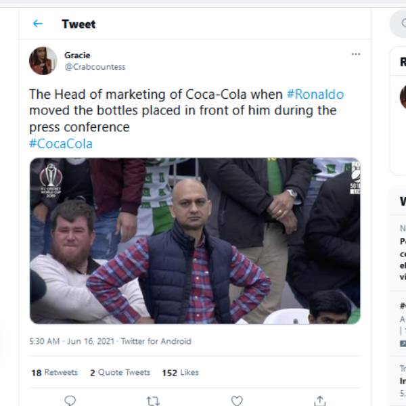This screenshot has width=406, height=406.
Task: Click the avatar in right relevant people panel
Action: pyautogui.click(x=403, y=96)
